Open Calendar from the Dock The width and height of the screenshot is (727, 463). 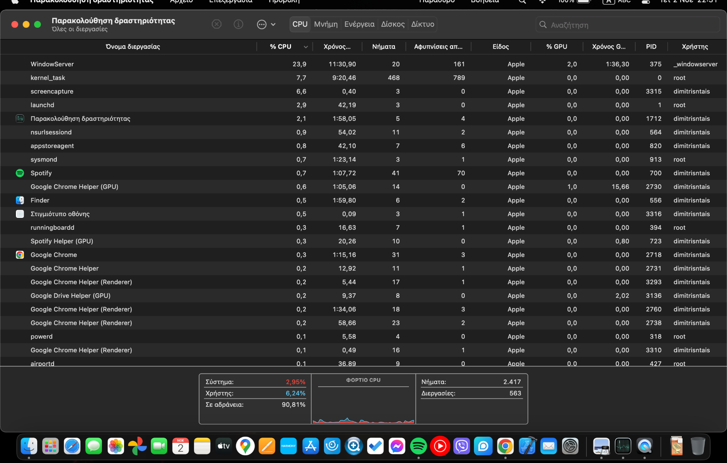click(x=180, y=446)
